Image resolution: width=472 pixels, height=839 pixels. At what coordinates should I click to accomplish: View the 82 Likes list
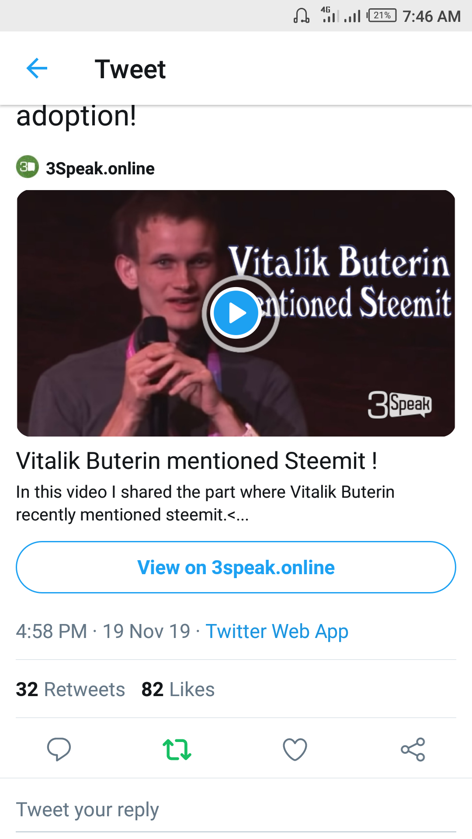coord(178,689)
